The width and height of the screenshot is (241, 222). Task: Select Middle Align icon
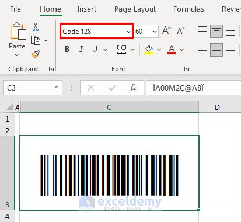pyautogui.click(x=216, y=31)
